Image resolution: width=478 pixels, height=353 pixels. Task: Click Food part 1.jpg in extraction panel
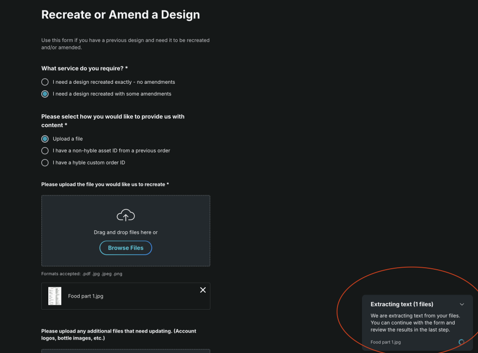[x=385, y=342]
